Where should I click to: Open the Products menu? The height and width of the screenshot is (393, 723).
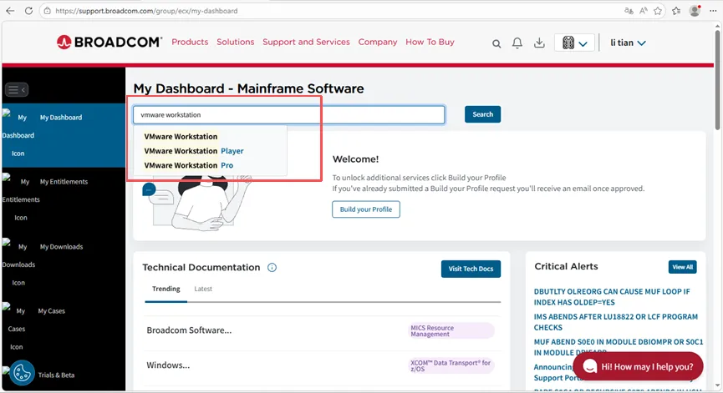(190, 42)
